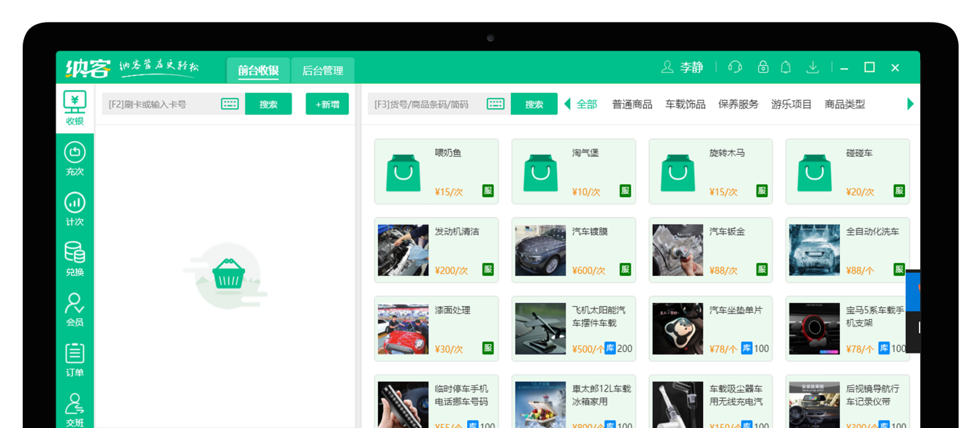Click the +新增 button

pos(327,104)
